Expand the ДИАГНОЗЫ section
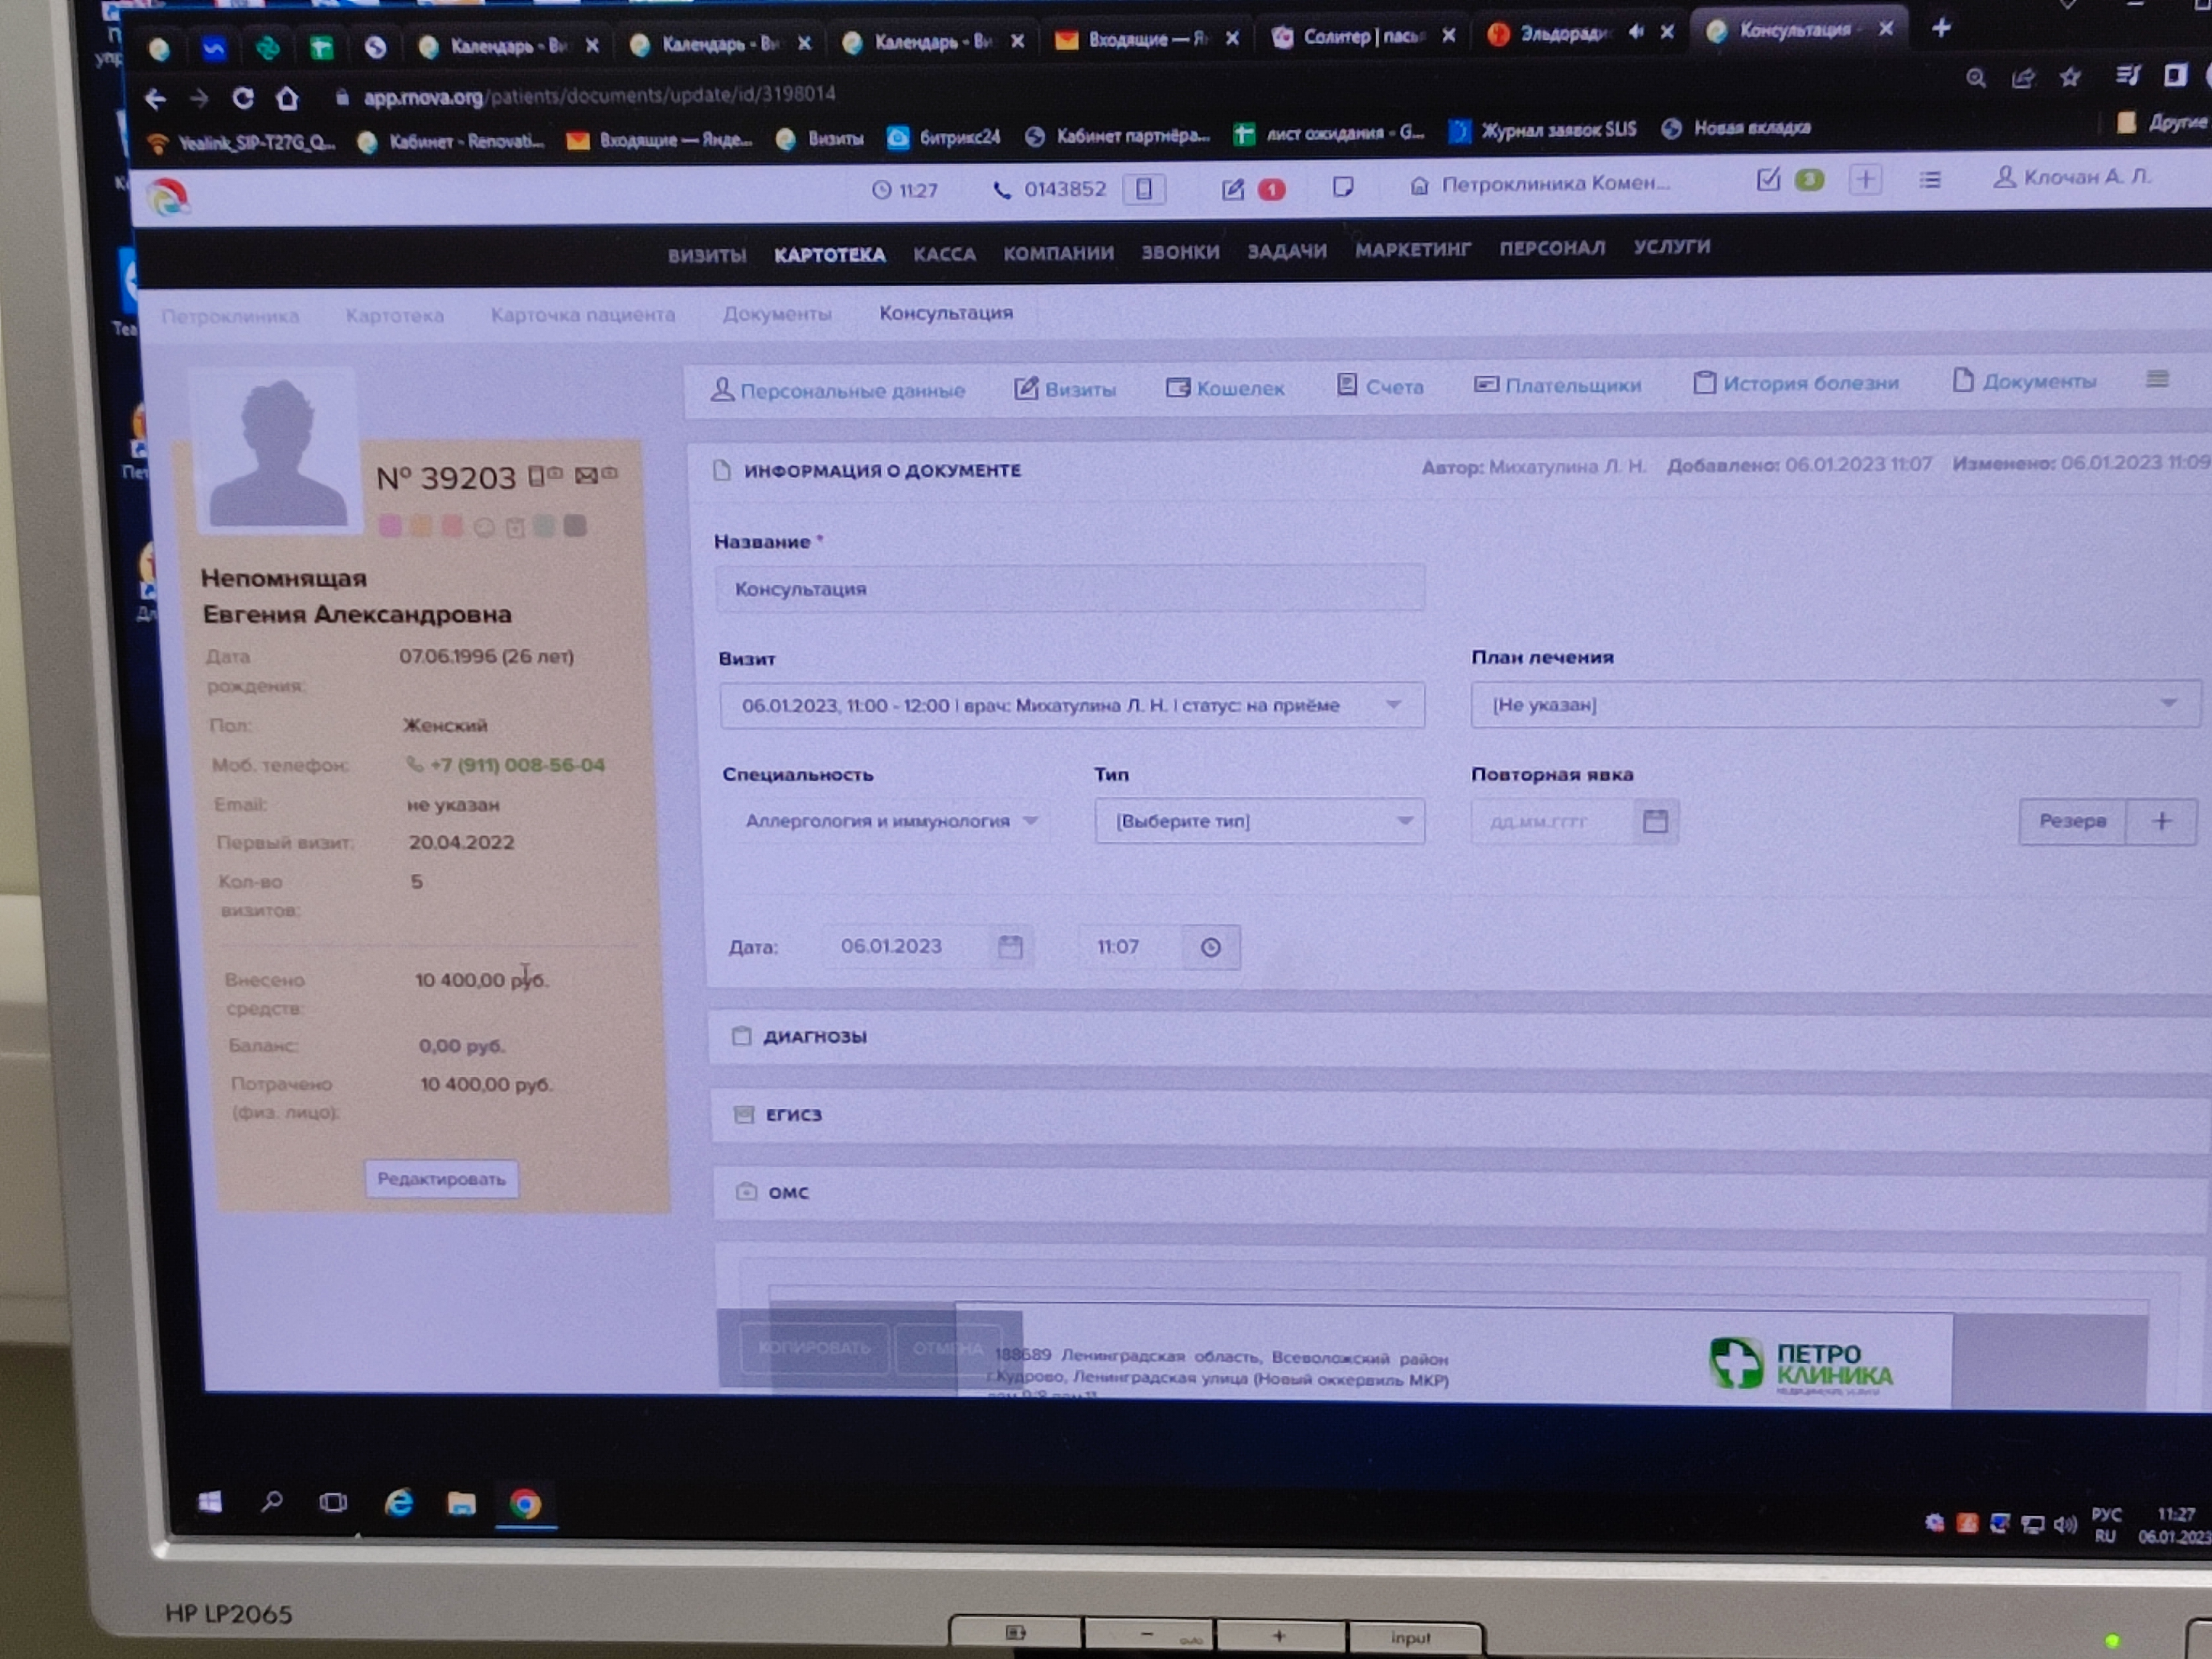The width and height of the screenshot is (2212, 1659). pos(814,1037)
